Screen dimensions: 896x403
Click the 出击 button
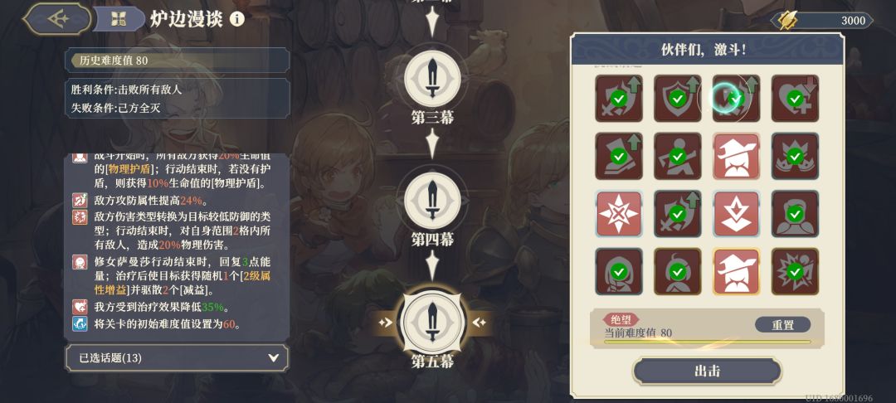pos(707,371)
